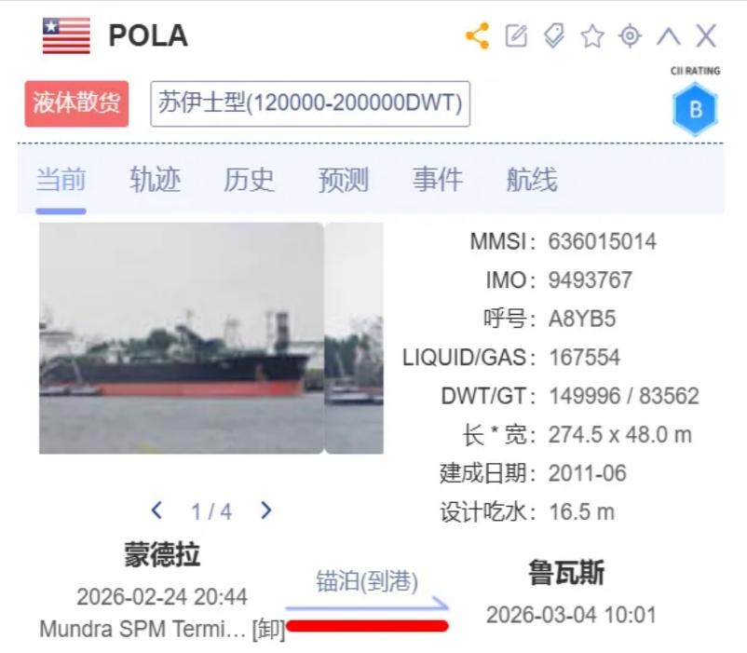Switch to the 轨迹 tab

pyautogui.click(x=155, y=180)
